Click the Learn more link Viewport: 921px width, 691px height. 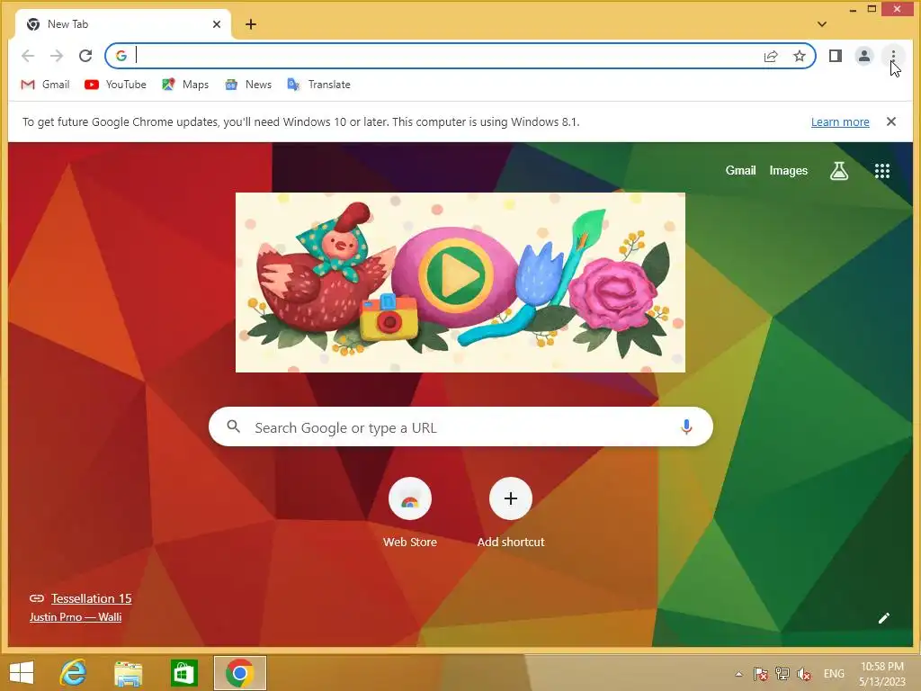pyautogui.click(x=840, y=122)
